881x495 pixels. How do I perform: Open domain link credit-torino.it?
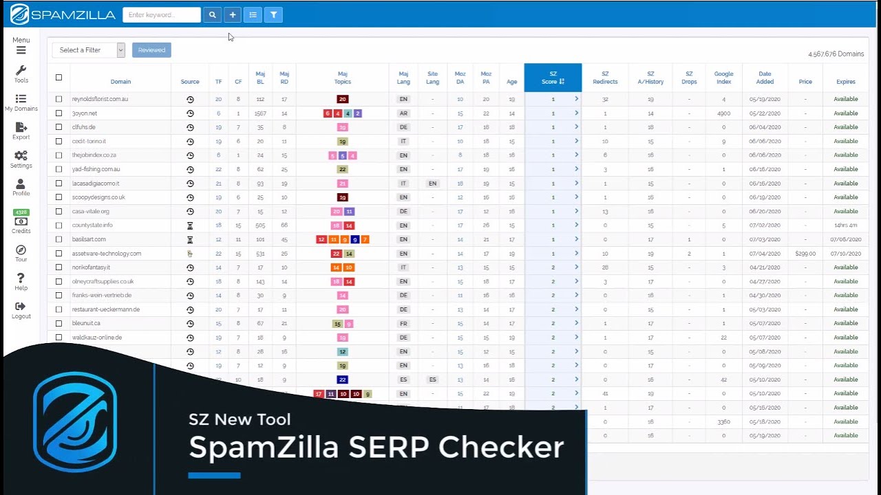[x=89, y=142]
